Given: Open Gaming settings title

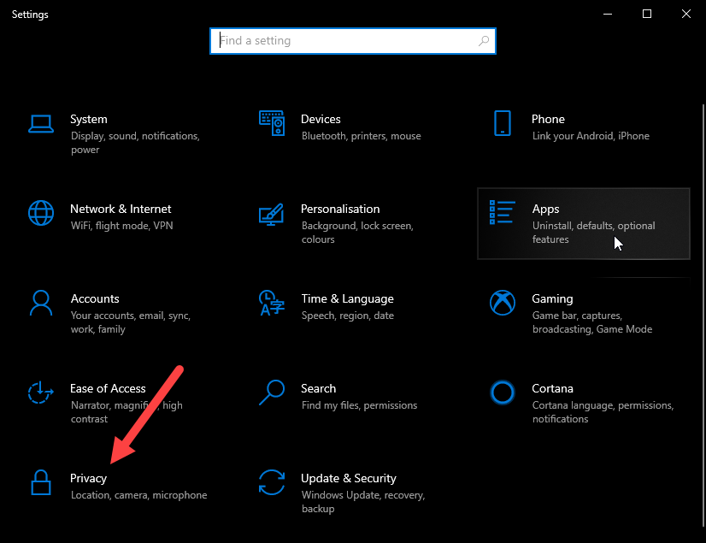Looking at the screenshot, I should coord(552,298).
